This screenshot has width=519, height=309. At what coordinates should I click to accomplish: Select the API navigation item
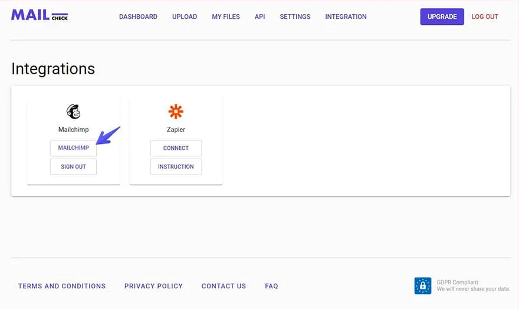[260, 17]
